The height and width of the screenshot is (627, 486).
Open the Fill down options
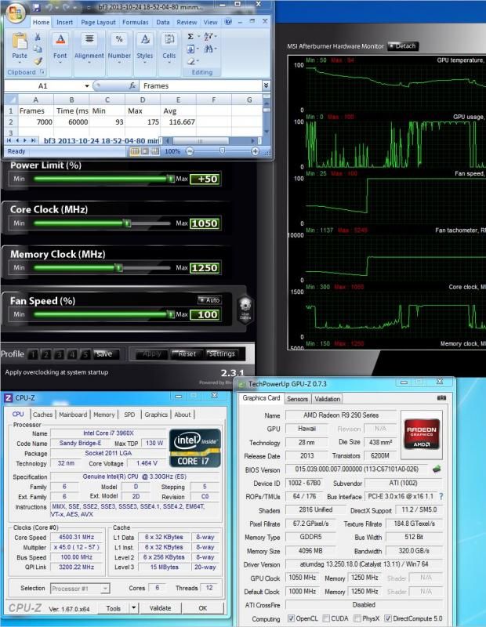(190, 49)
